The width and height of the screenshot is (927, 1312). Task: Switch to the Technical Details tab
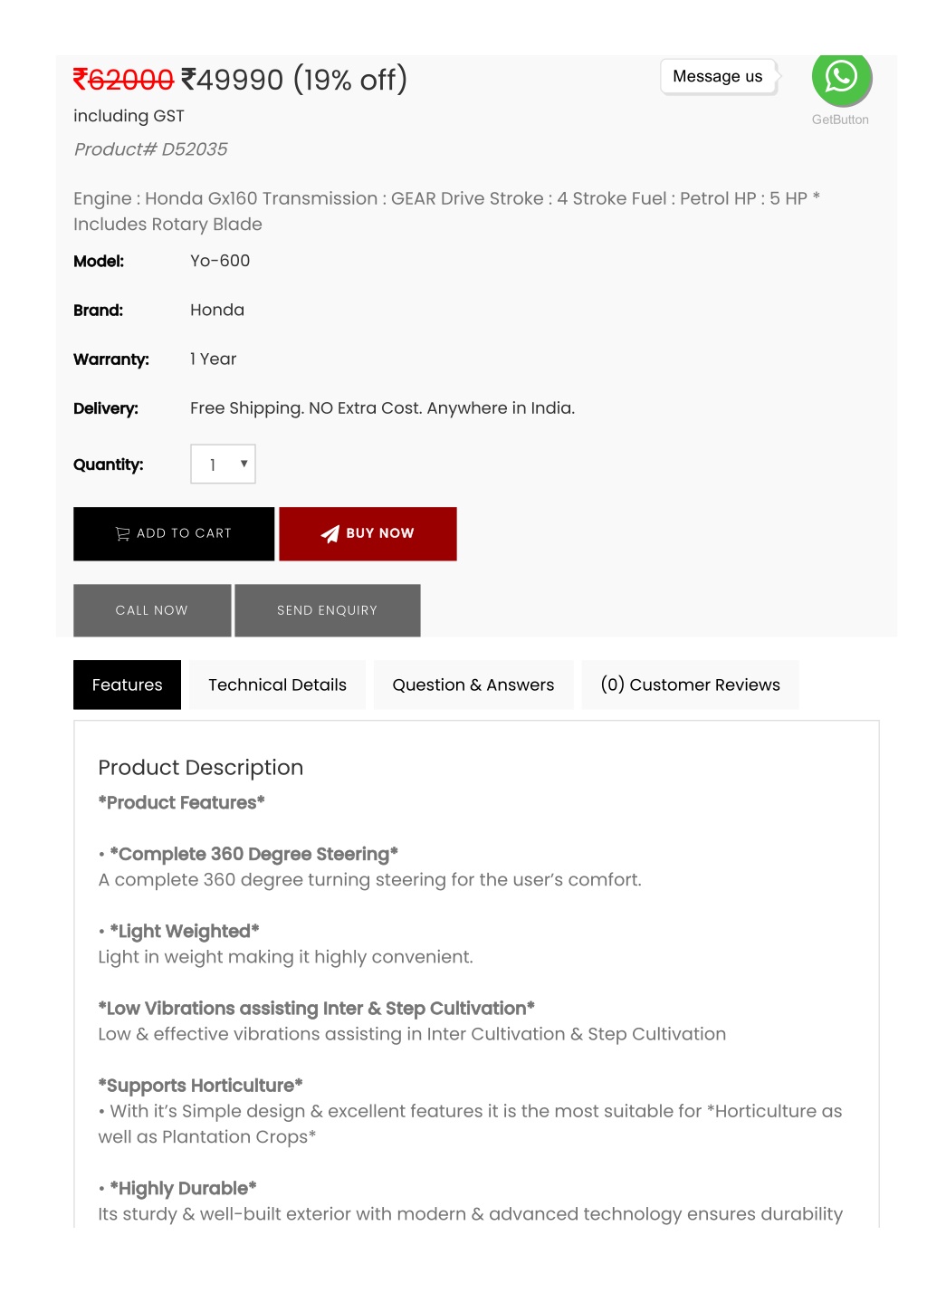(277, 685)
